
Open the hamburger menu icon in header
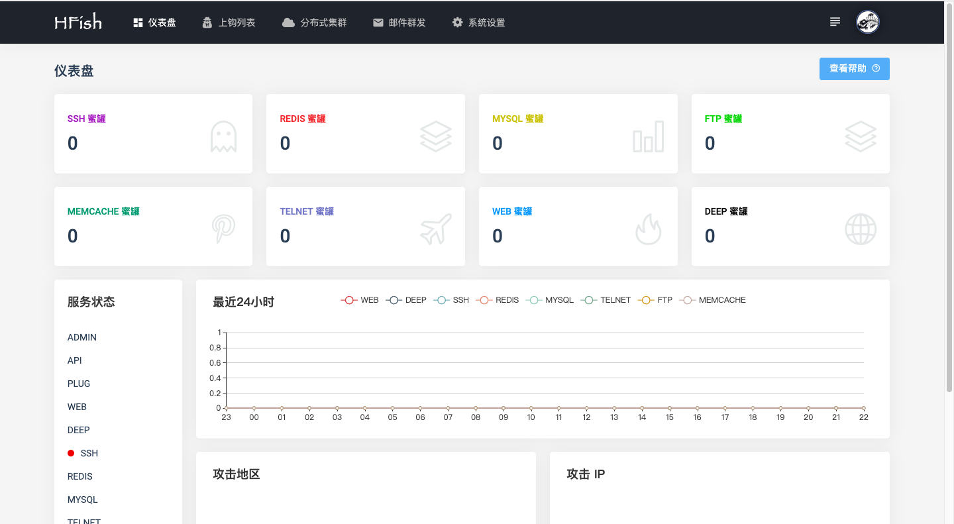click(x=835, y=22)
